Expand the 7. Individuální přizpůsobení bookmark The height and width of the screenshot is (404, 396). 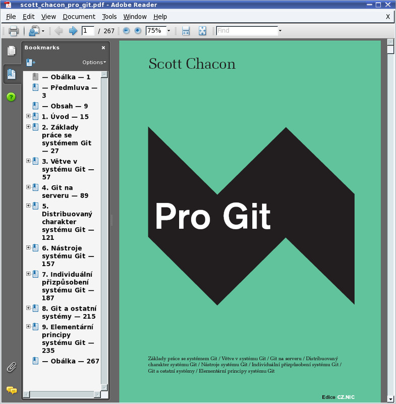[28, 274]
